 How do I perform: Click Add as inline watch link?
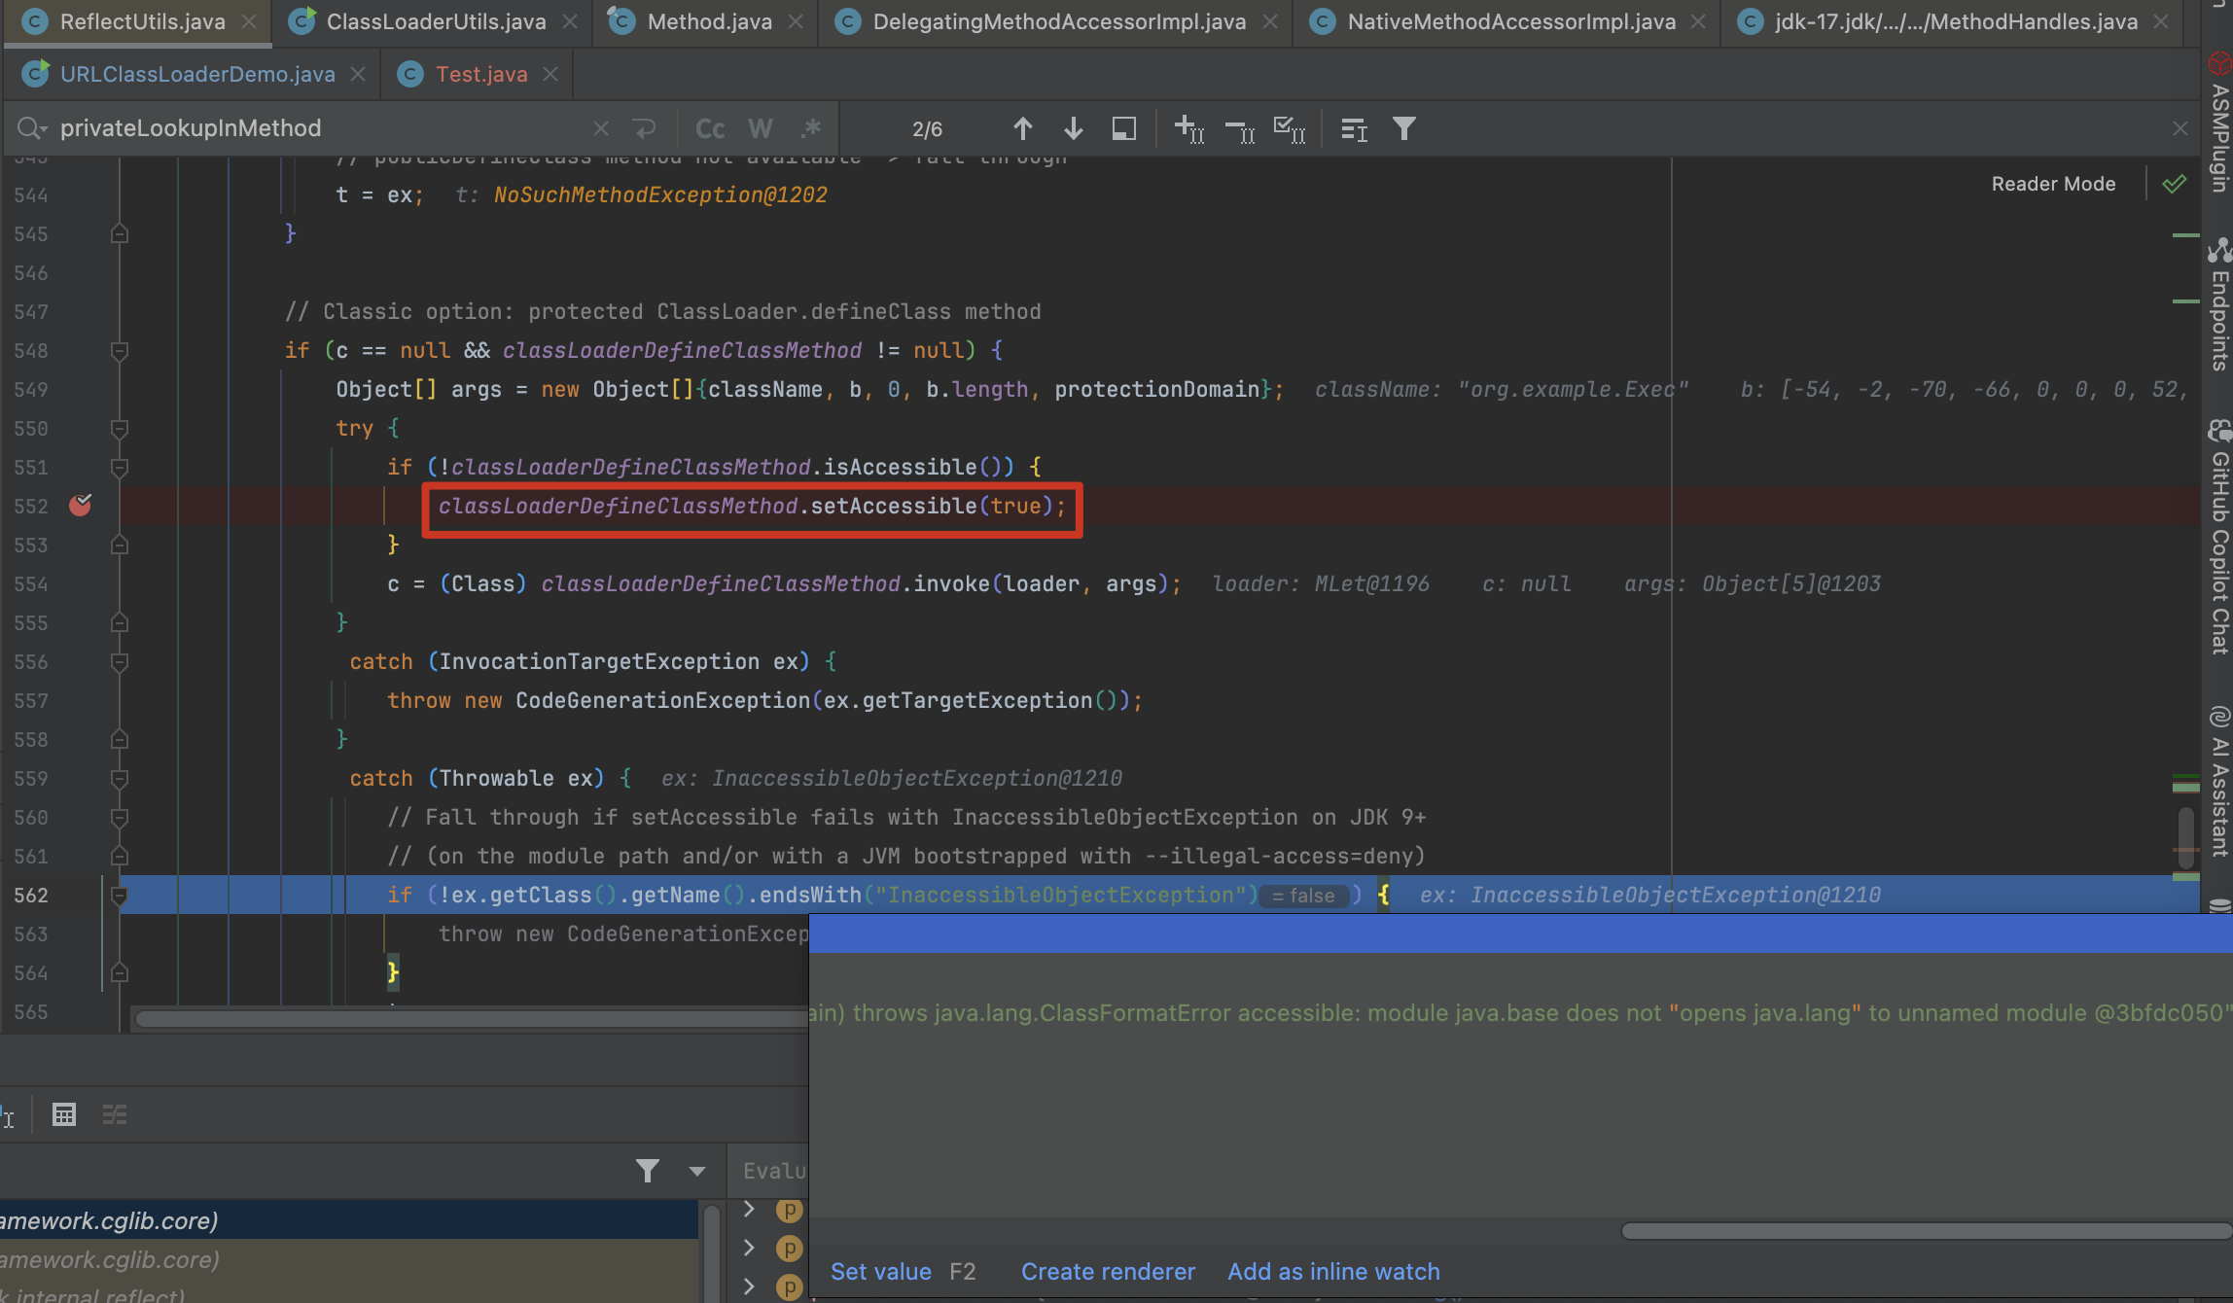(1333, 1271)
